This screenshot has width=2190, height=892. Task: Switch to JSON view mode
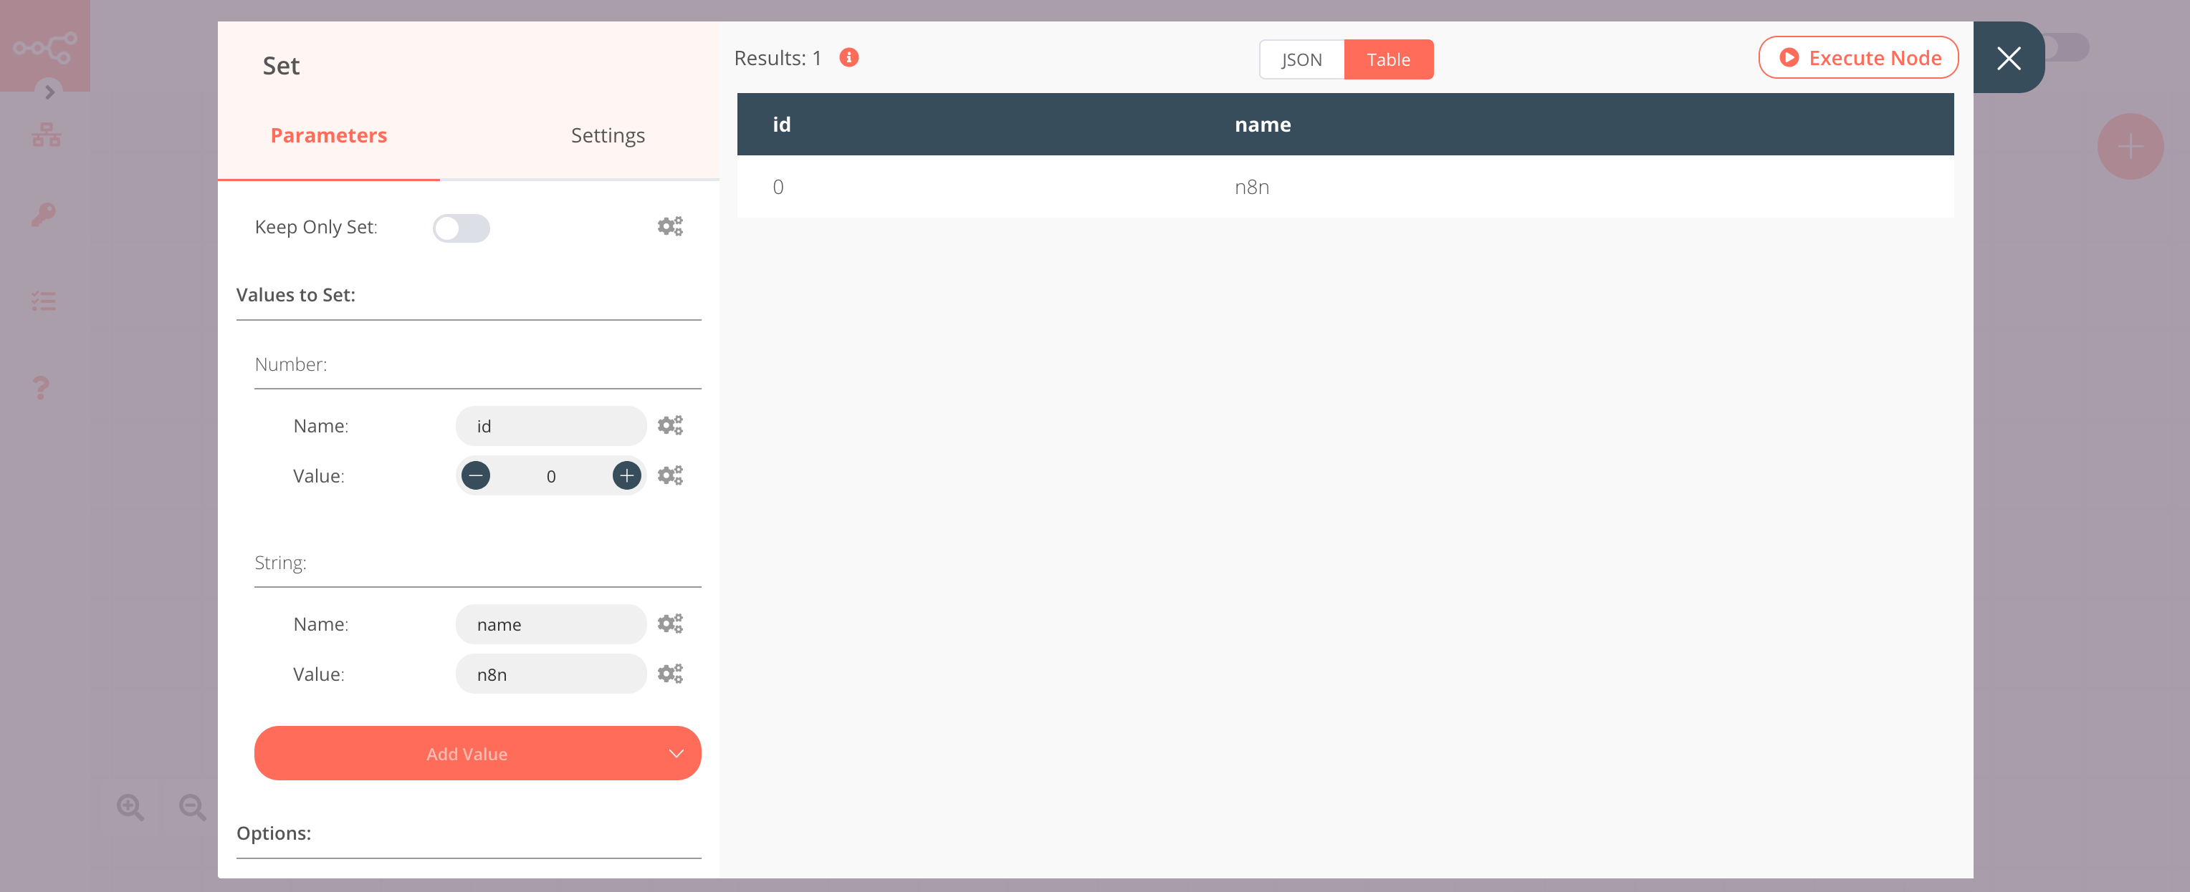(x=1299, y=59)
